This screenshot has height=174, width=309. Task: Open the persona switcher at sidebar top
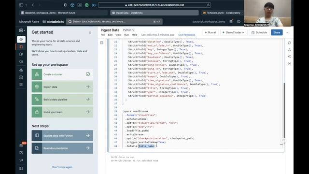pos(22,30)
